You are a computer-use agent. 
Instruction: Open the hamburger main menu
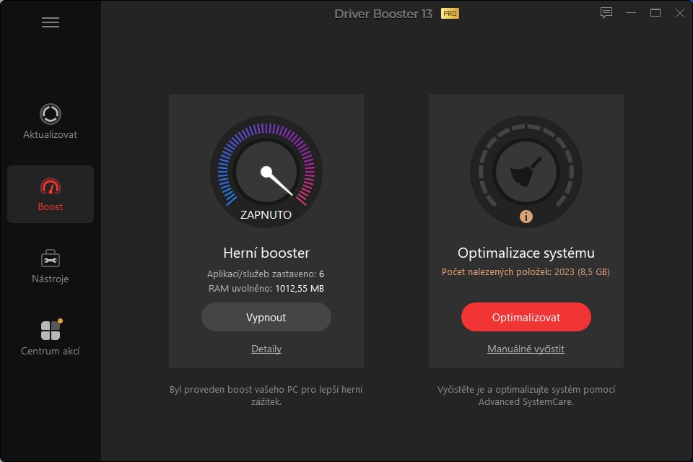[51, 22]
